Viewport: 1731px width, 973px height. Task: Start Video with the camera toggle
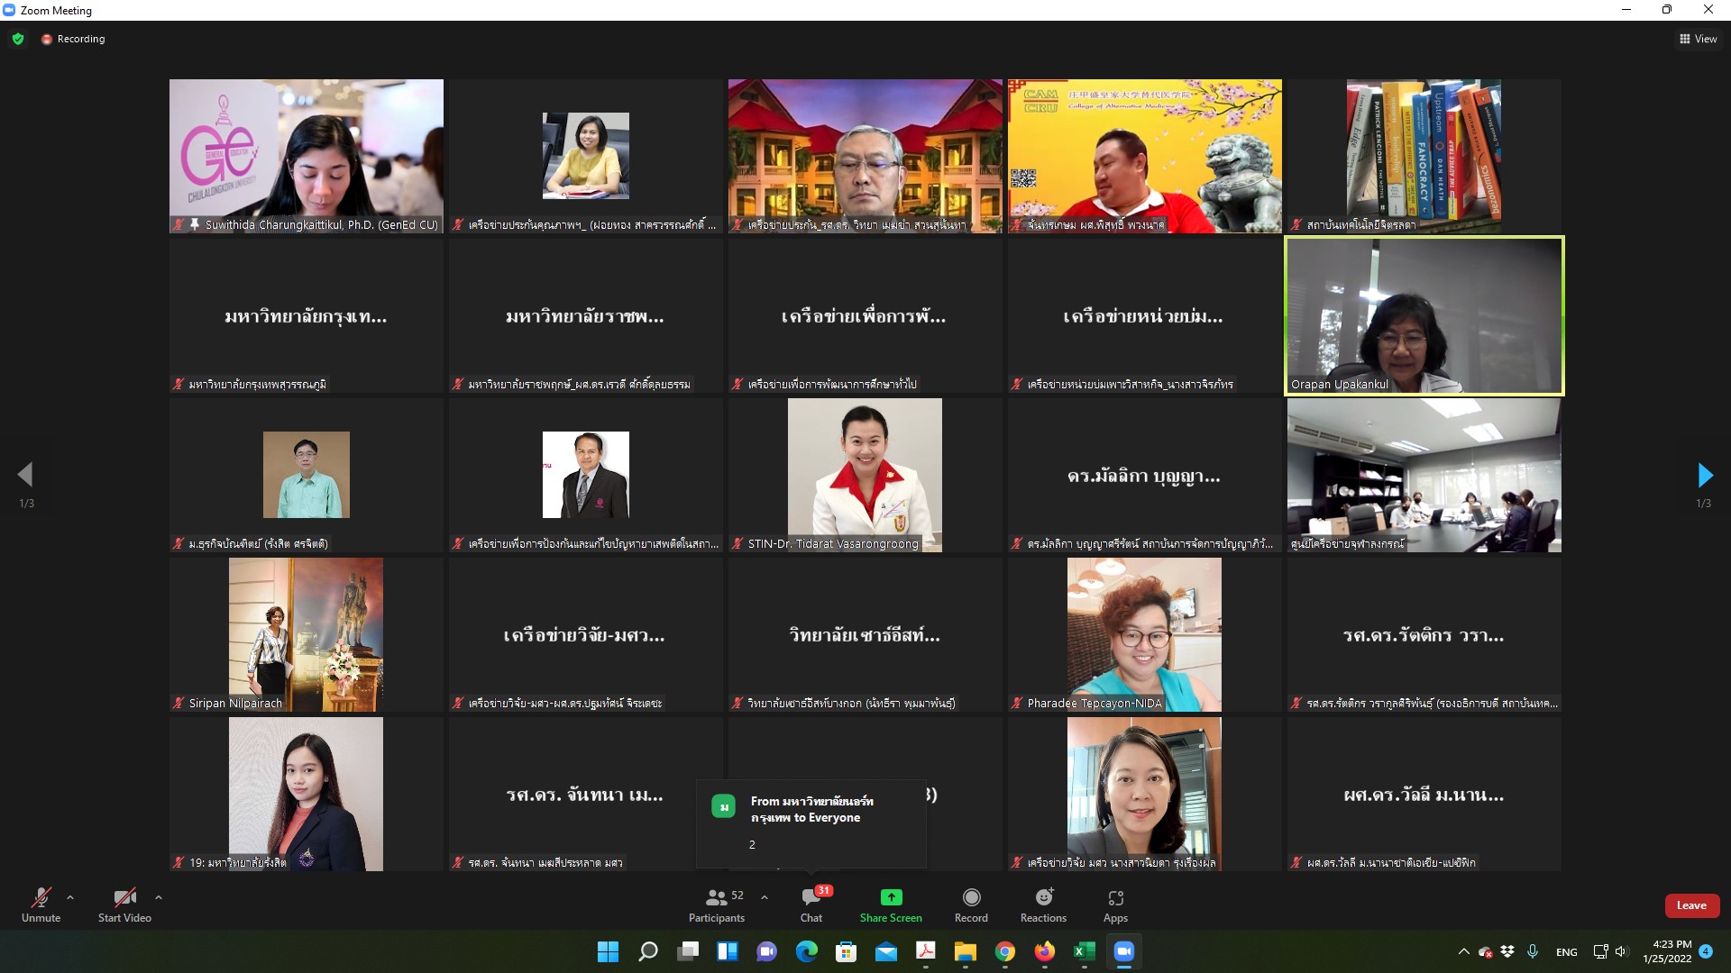tap(124, 905)
